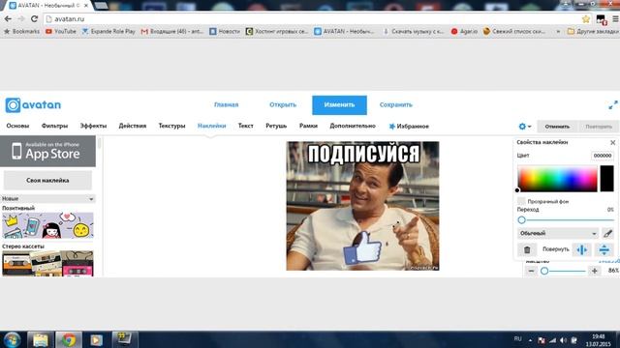Go to the Главная tab
The image size is (620, 348).
(226, 105)
